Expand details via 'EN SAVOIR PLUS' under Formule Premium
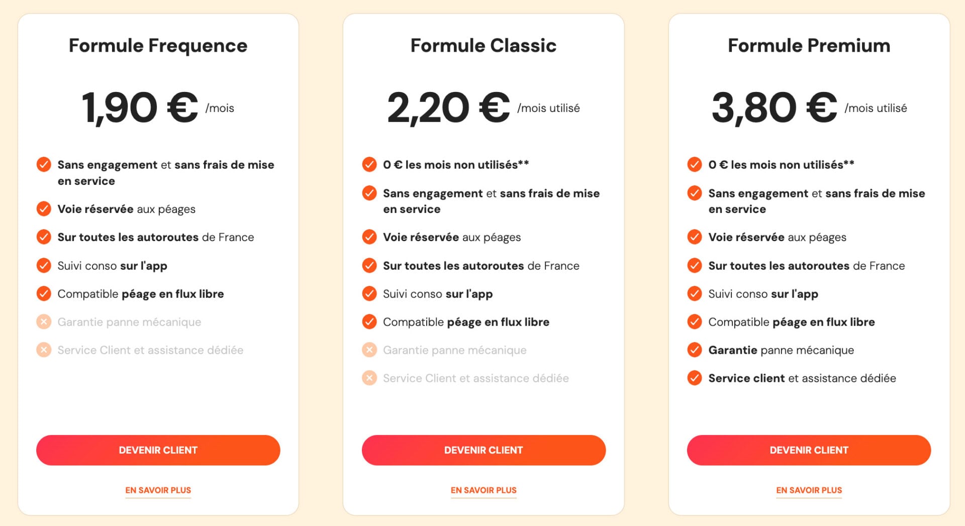 pos(809,490)
